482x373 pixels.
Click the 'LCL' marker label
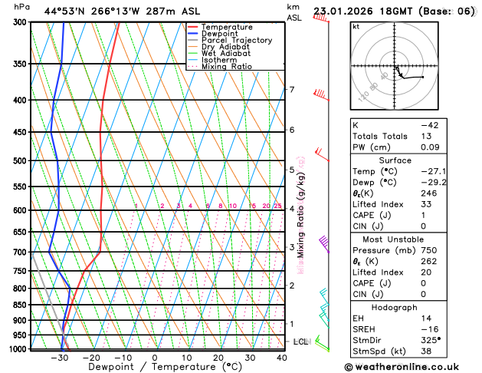point(300,342)
